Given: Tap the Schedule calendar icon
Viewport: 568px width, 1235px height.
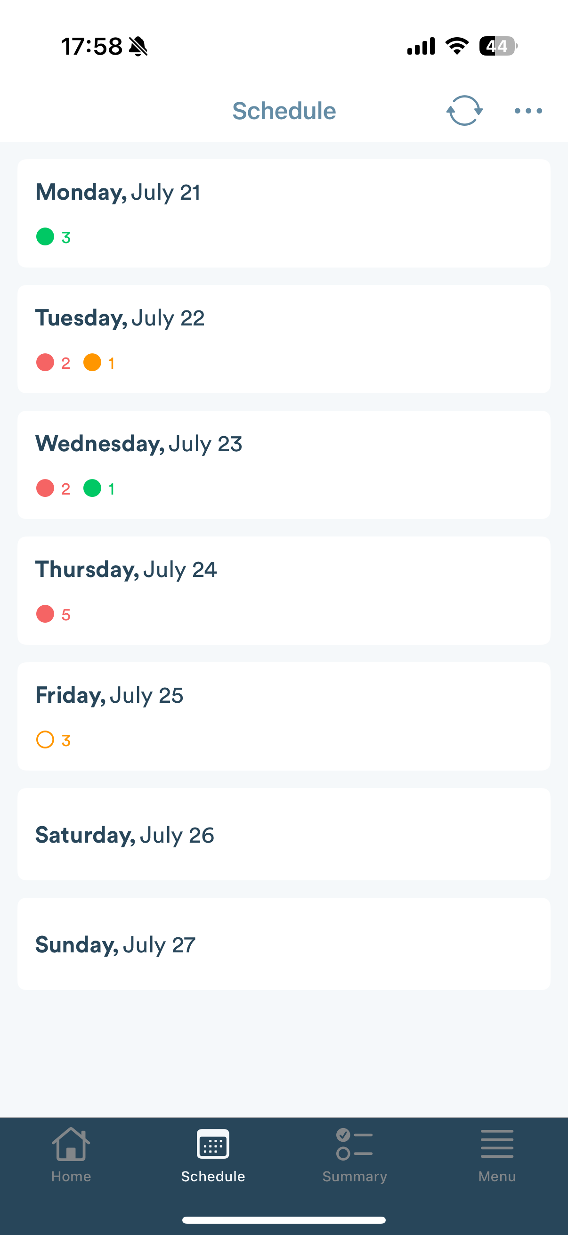Looking at the screenshot, I should [213, 1144].
